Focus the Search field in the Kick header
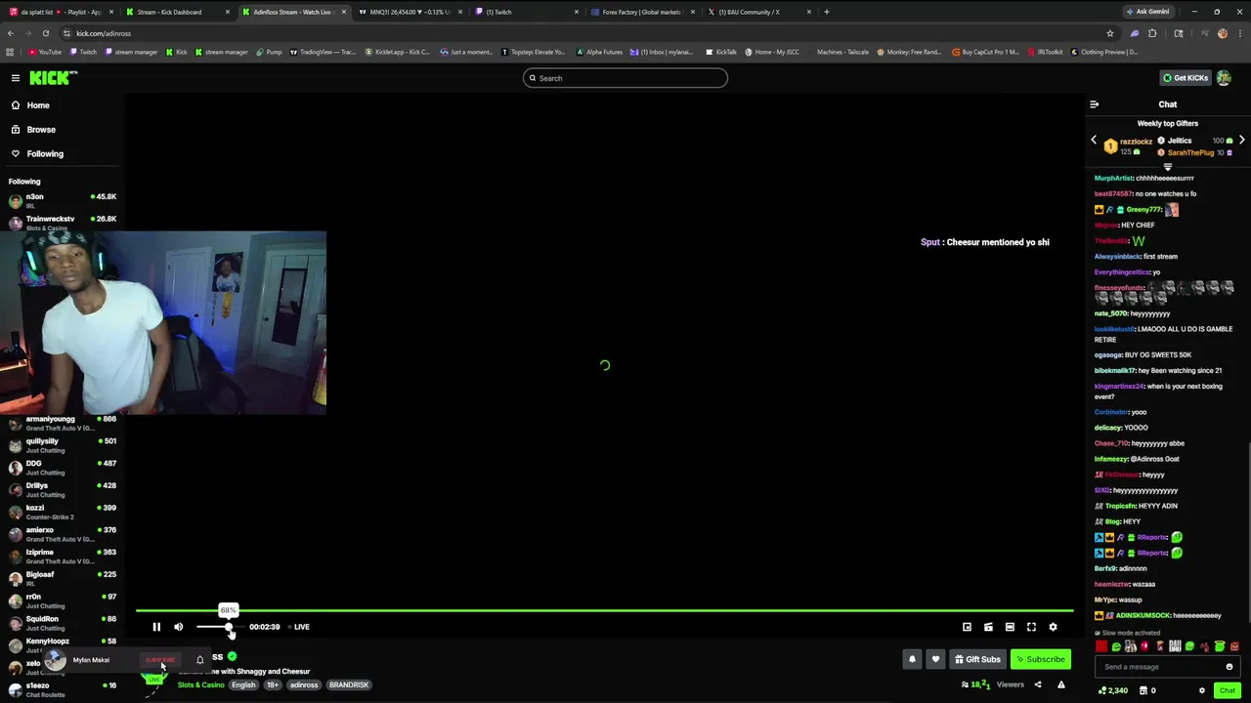The image size is (1251, 703). pyautogui.click(x=625, y=78)
